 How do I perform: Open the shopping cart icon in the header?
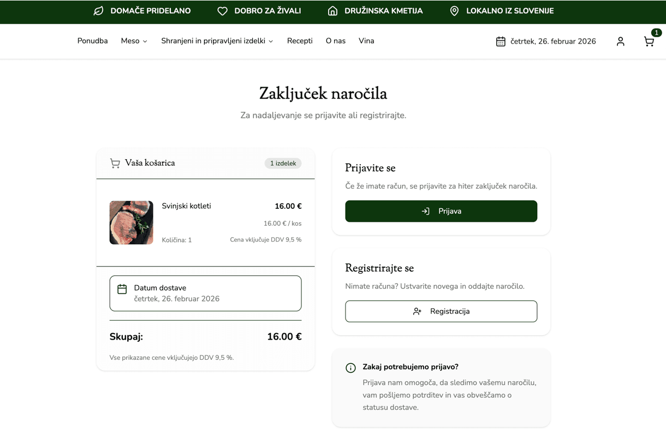[x=649, y=41]
